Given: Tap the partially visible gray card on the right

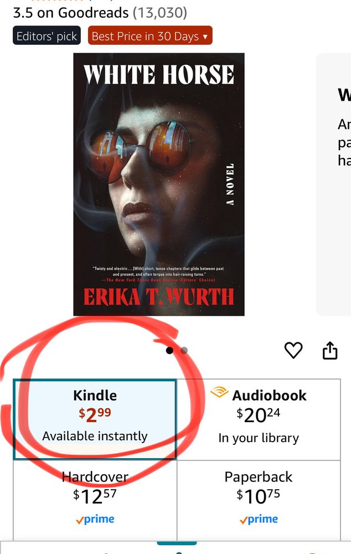Looking at the screenshot, I should click(x=334, y=184).
